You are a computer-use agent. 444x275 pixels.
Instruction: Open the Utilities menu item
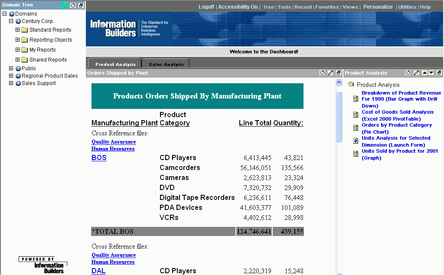407,7
